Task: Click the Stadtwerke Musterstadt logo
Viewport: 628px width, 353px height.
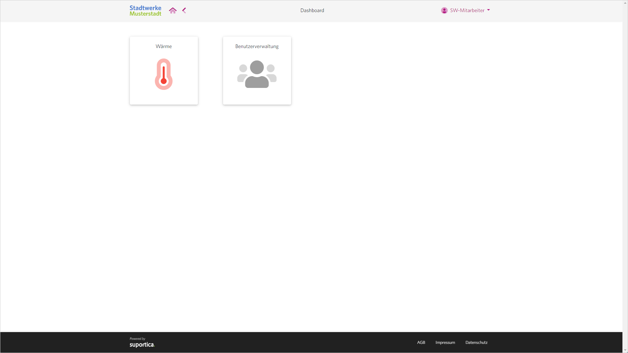Action: pyautogui.click(x=145, y=10)
